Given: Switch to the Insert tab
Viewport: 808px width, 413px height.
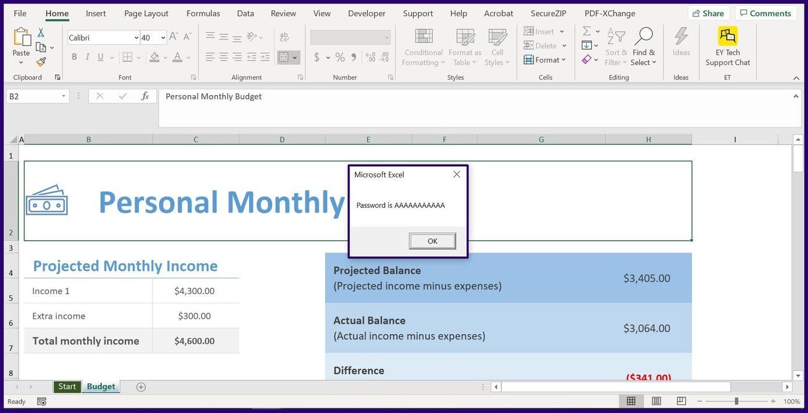Looking at the screenshot, I should point(96,13).
